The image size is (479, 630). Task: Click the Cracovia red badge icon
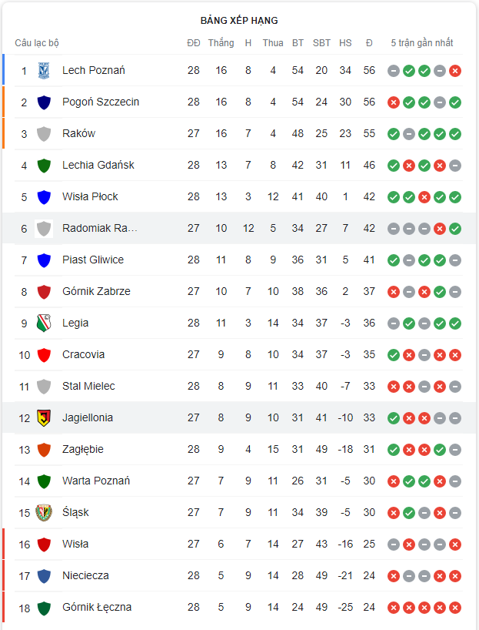(x=45, y=354)
